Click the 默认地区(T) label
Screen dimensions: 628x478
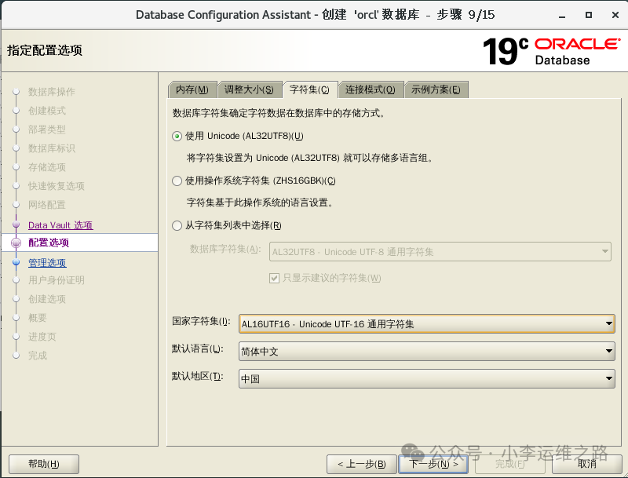click(198, 376)
